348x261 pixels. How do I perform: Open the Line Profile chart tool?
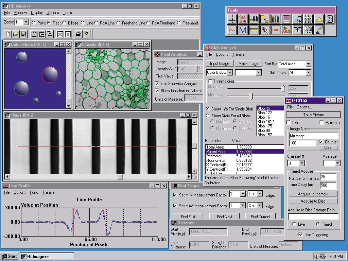232,30
